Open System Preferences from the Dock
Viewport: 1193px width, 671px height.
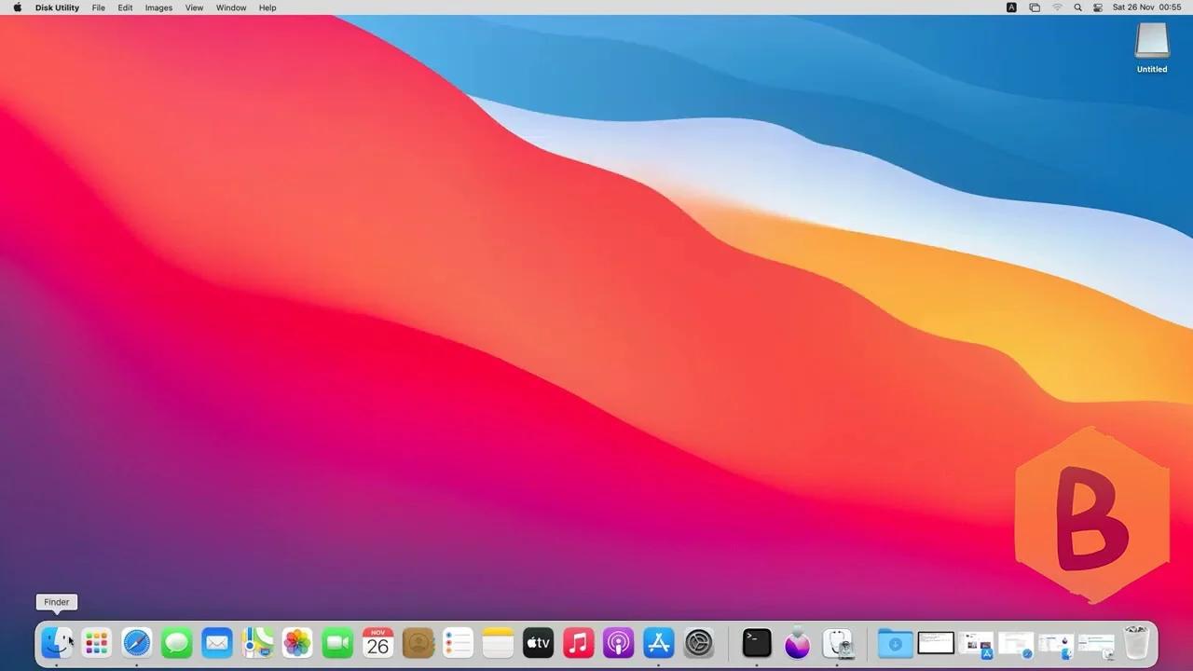coord(698,642)
